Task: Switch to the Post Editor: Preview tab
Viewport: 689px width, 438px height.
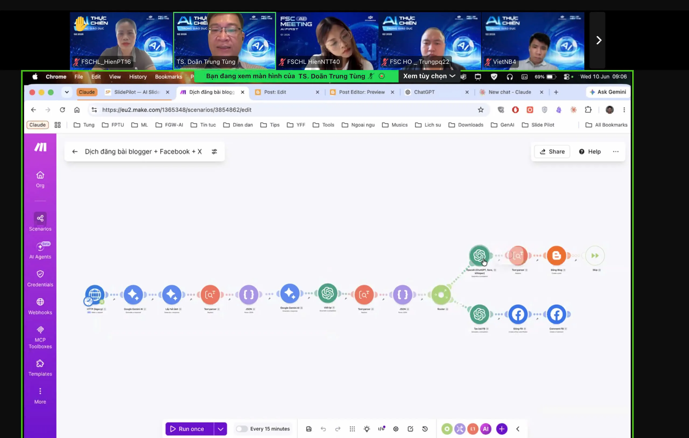Action: tap(362, 92)
